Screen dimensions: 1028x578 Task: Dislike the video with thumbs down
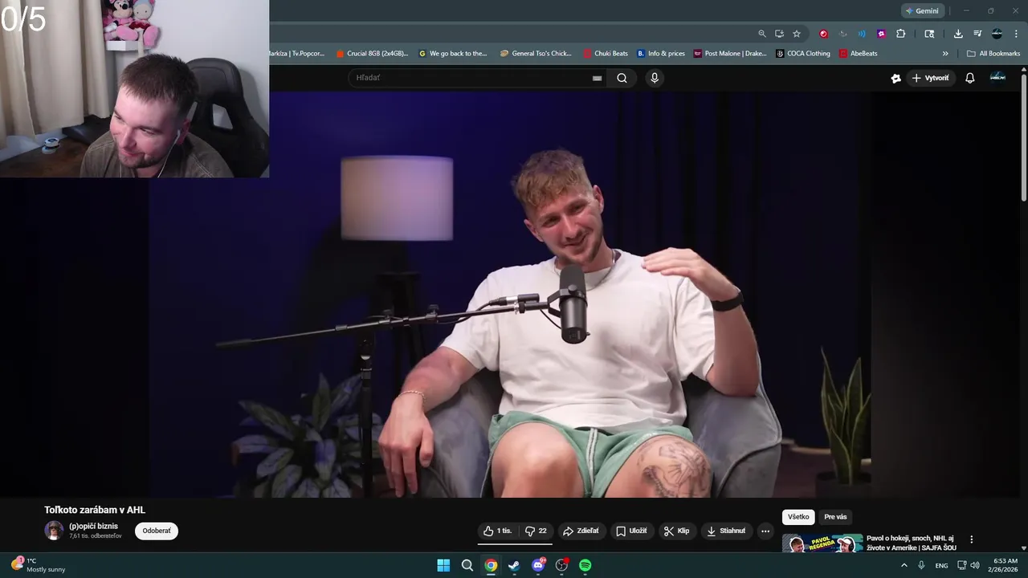536,531
